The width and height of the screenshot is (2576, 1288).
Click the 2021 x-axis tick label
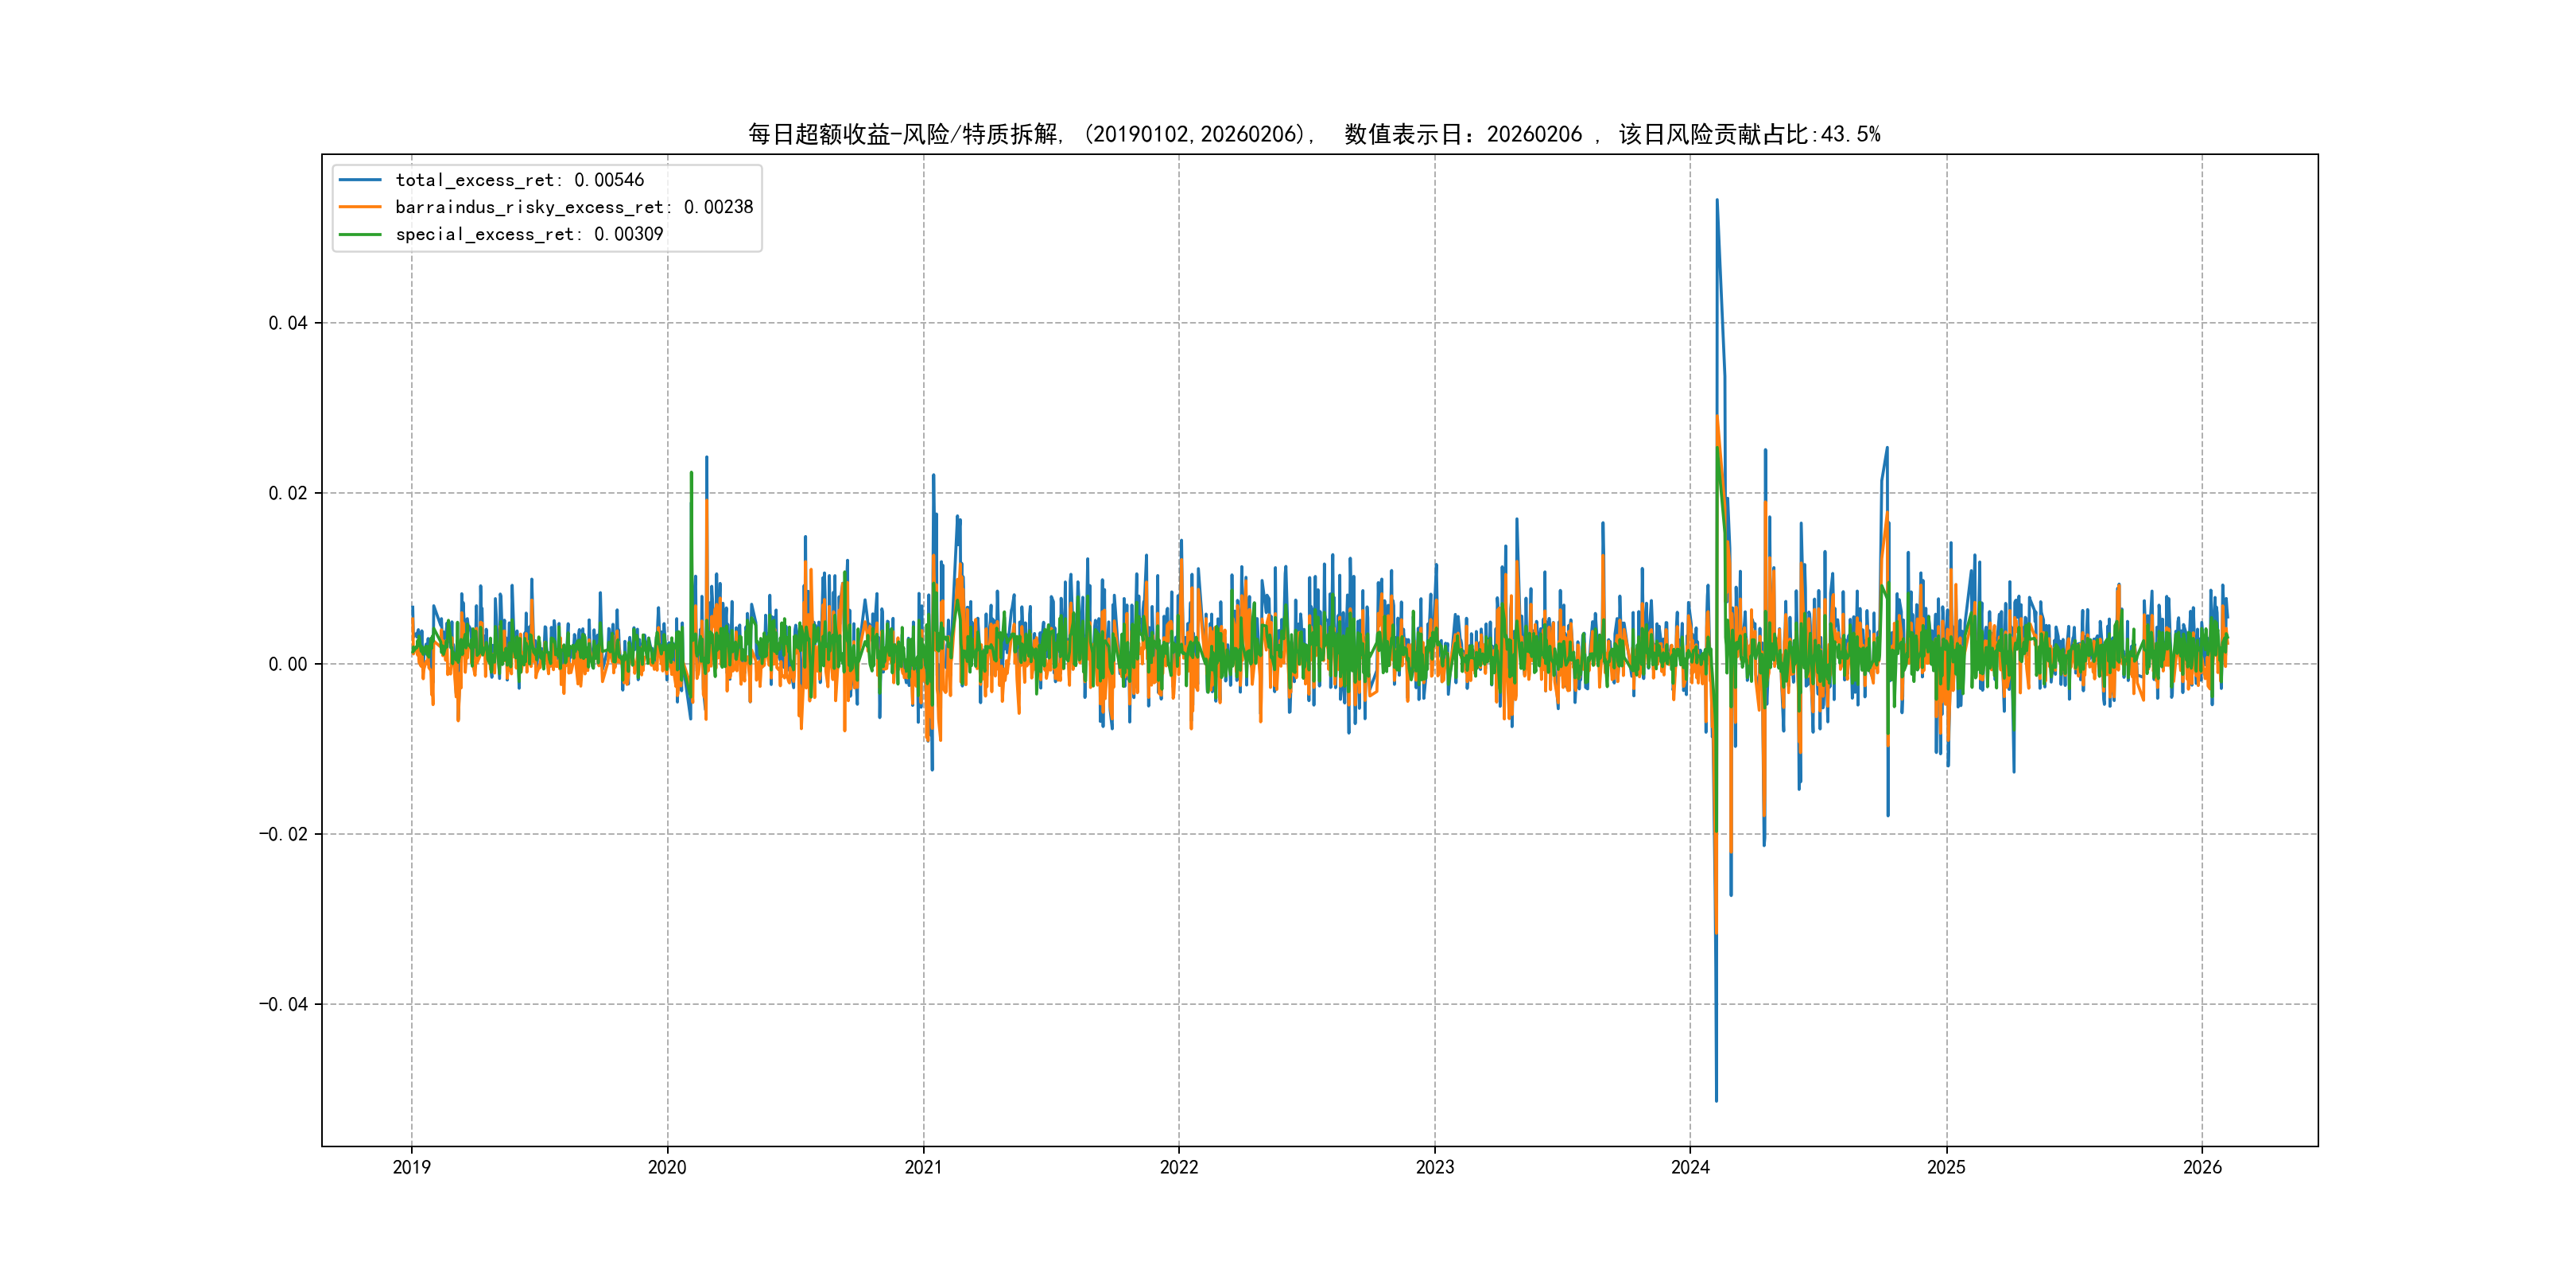tap(923, 1167)
